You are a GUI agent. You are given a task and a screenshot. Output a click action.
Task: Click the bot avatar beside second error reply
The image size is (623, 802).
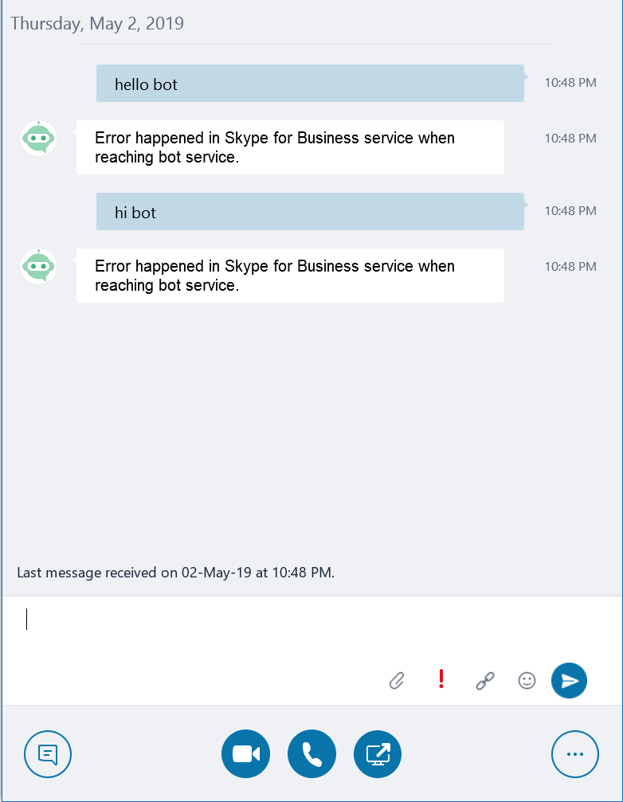38,266
